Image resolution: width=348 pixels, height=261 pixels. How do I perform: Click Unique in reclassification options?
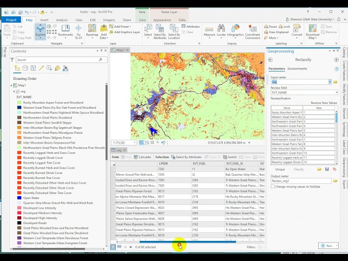click(280, 169)
